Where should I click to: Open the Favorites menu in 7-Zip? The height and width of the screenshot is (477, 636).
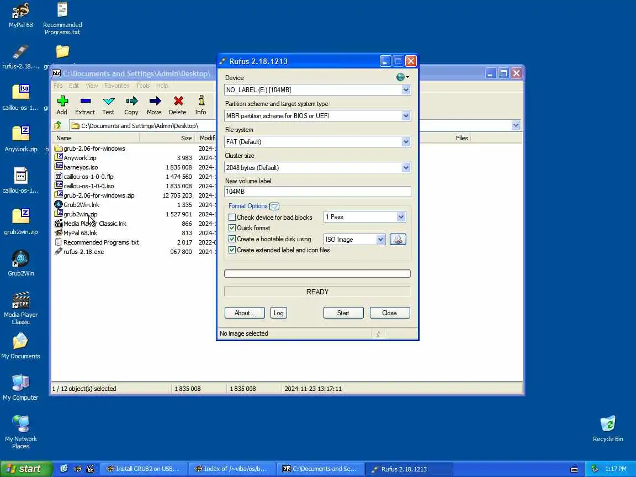point(117,86)
